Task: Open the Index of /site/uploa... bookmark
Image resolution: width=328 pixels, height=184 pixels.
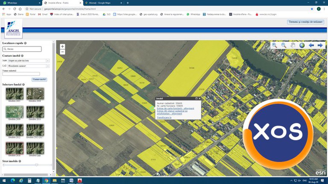Action: point(62,14)
